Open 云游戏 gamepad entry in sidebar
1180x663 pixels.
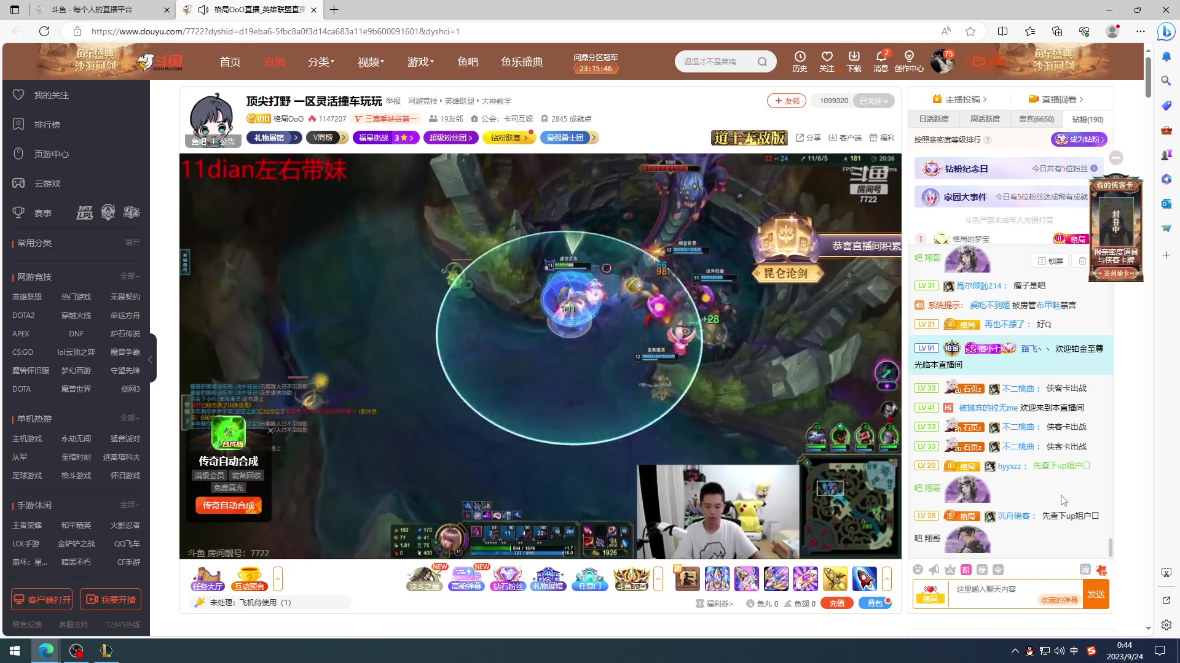click(37, 184)
